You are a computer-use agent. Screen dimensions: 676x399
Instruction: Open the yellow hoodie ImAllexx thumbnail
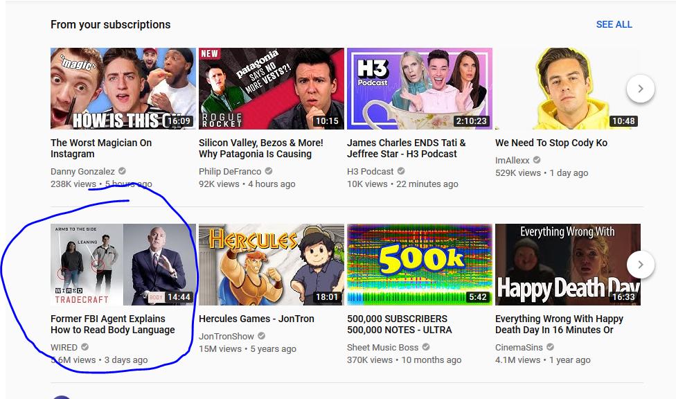568,89
